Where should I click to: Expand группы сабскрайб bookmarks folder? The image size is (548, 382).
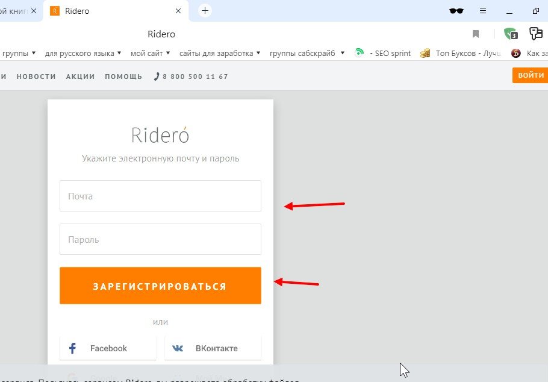coord(307,53)
